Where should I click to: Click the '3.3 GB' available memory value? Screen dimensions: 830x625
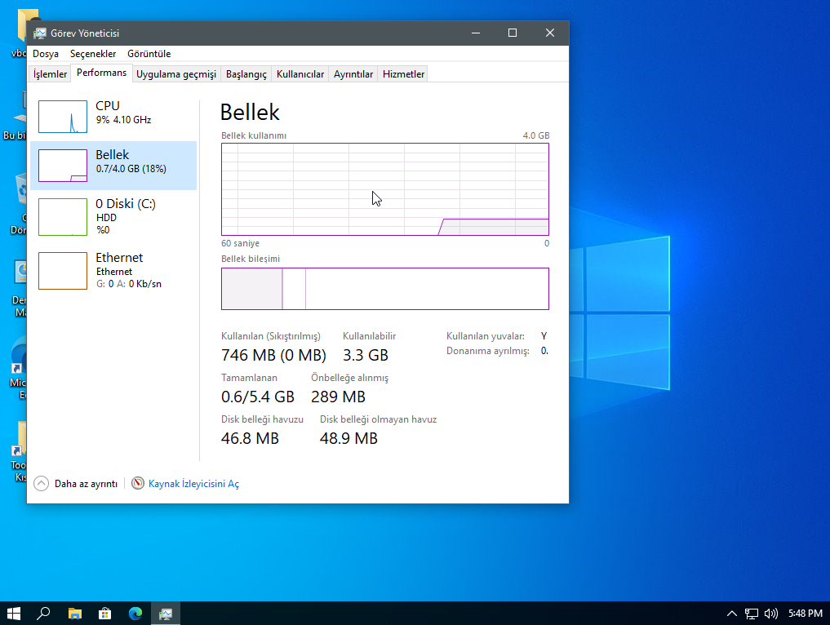point(366,355)
